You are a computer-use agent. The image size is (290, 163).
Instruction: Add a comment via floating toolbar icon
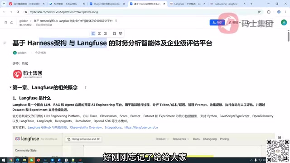[121, 34]
